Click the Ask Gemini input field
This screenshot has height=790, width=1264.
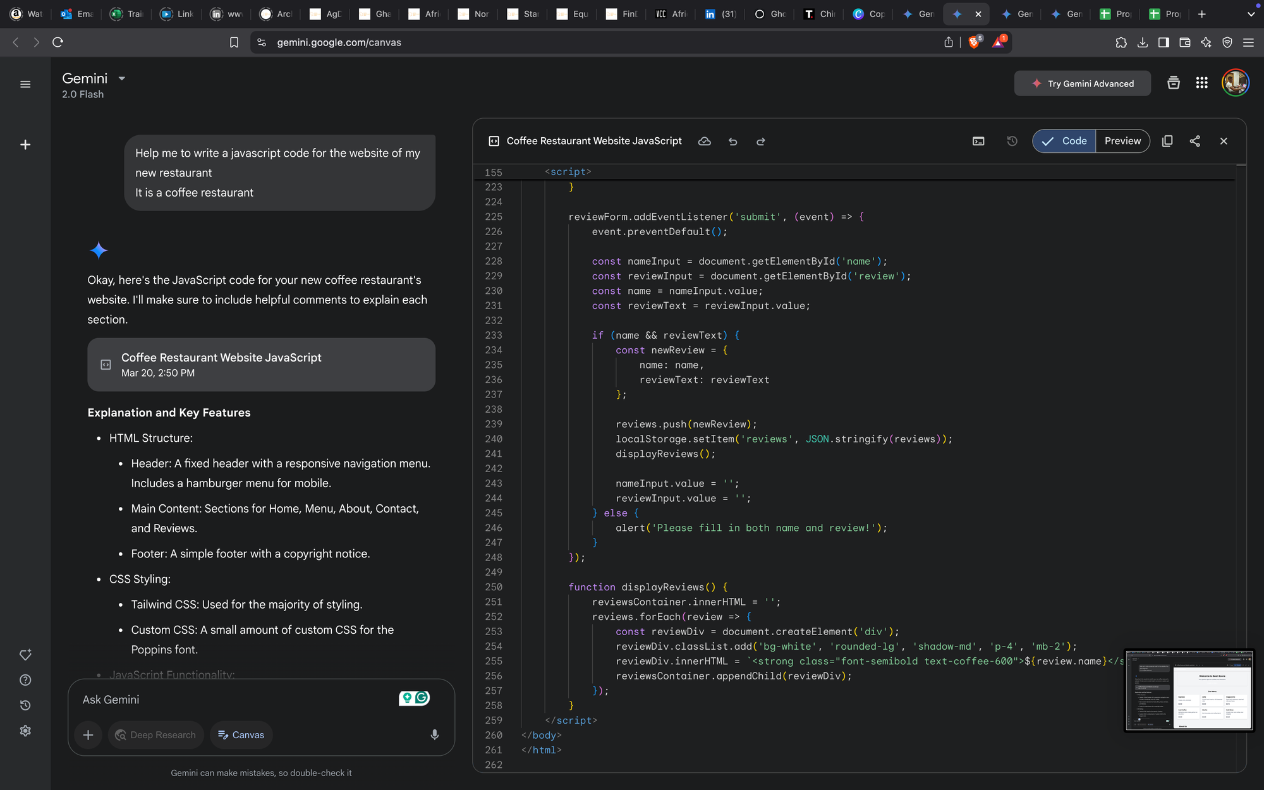tap(234, 700)
